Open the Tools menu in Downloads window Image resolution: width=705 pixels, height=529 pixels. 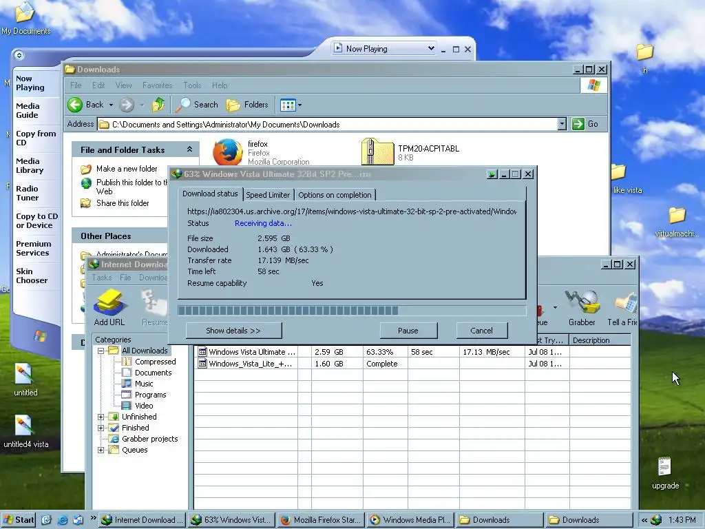(192, 85)
